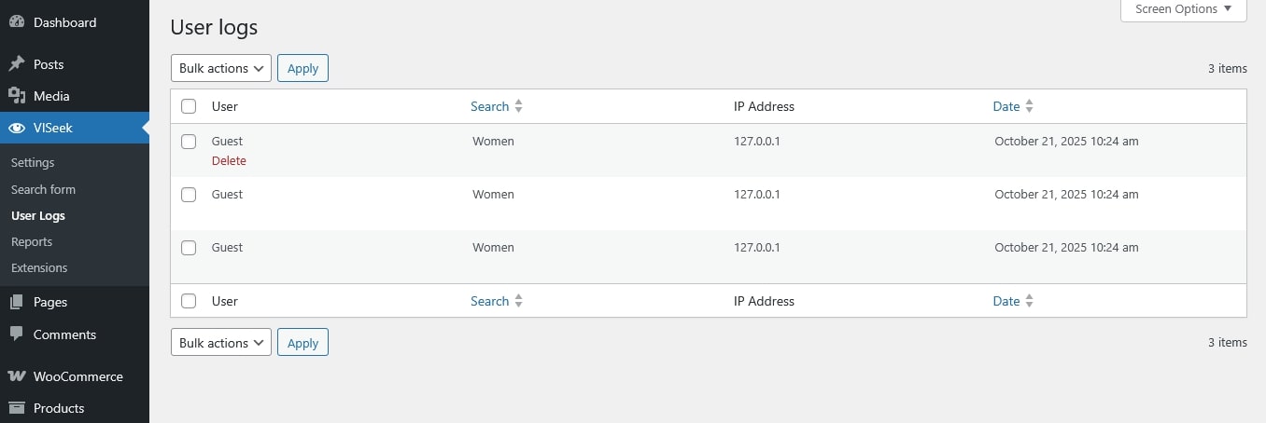
Task: Open the bottom Bulk actions dropdown
Action: point(220,343)
